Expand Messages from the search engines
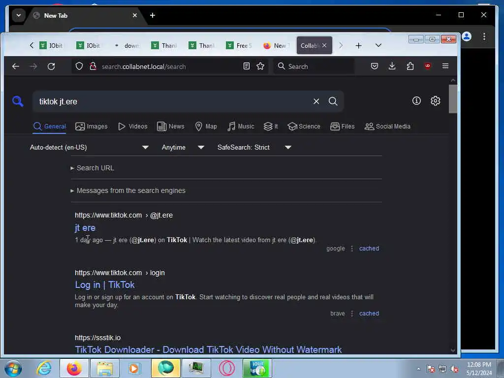 tap(128, 190)
